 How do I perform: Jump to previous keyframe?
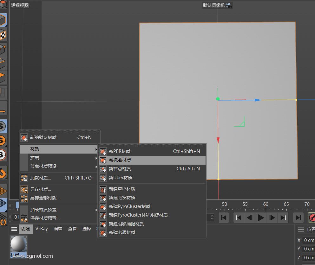tap(239, 218)
